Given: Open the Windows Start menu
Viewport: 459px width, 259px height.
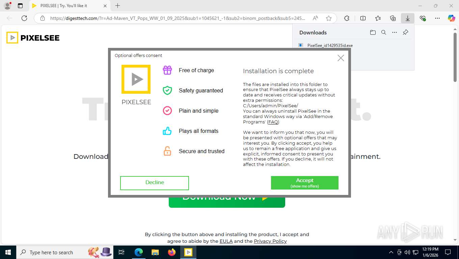Looking at the screenshot, I should (x=8, y=252).
